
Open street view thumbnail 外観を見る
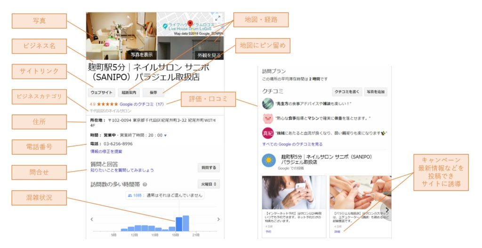click(191, 48)
